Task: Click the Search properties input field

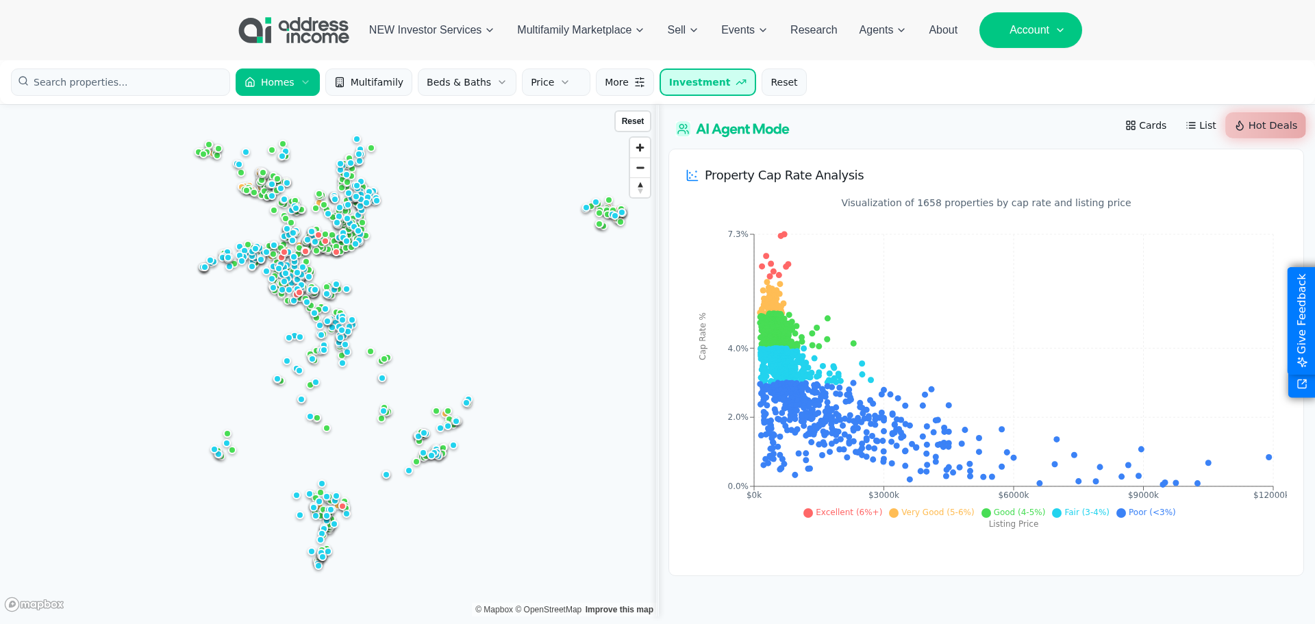Action: pyautogui.click(x=127, y=82)
